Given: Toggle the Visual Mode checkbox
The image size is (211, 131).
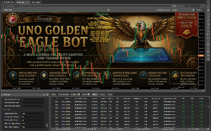Looking at the screenshot, I should pyautogui.click(x=2, y=10).
